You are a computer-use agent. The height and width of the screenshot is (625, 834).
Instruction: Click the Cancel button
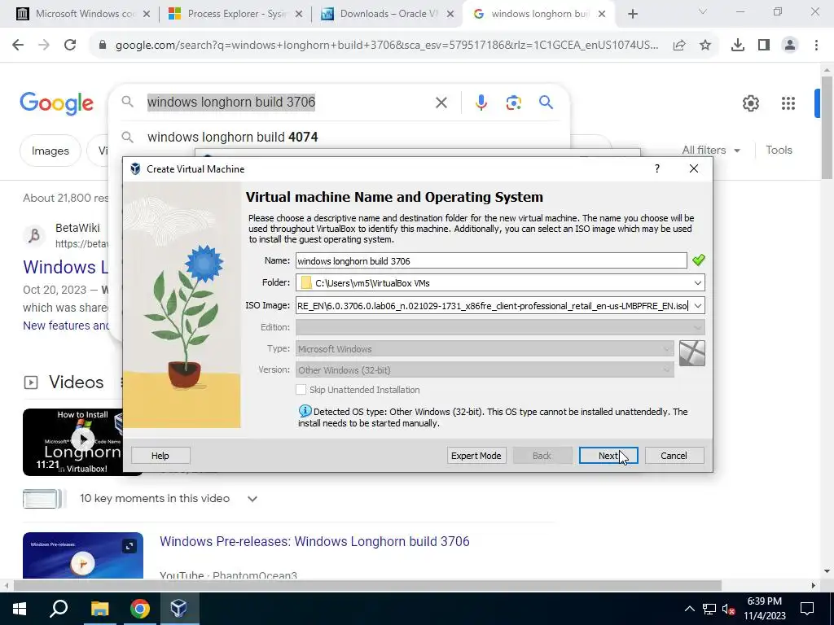point(674,456)
